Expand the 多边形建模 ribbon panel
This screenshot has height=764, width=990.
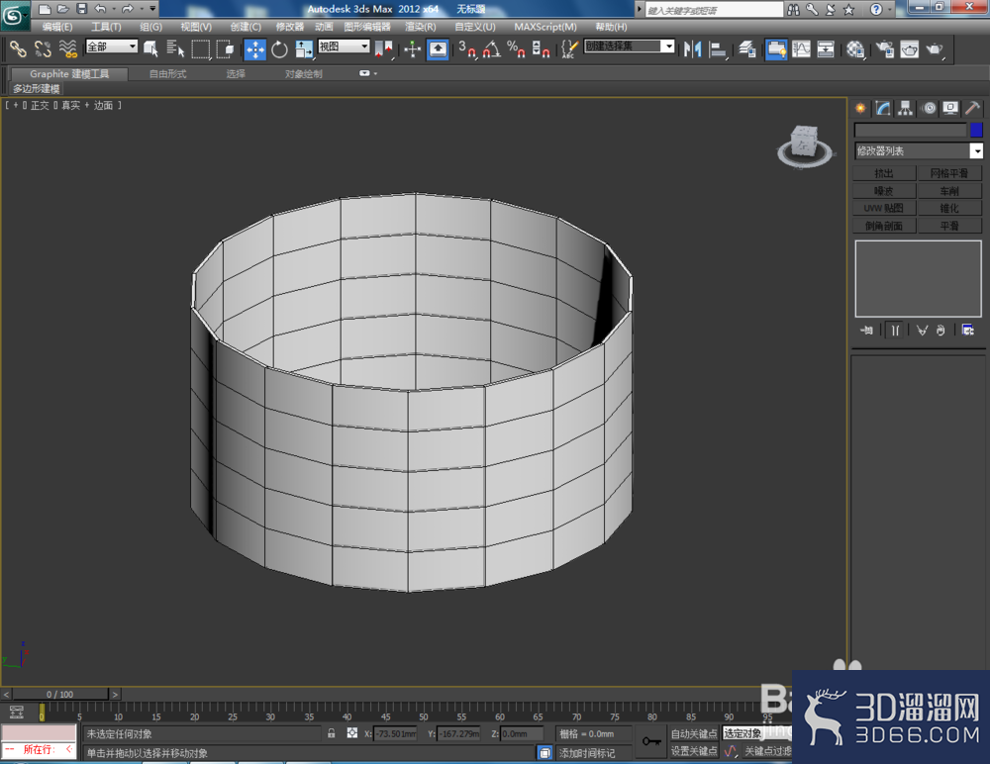[36, 88]
